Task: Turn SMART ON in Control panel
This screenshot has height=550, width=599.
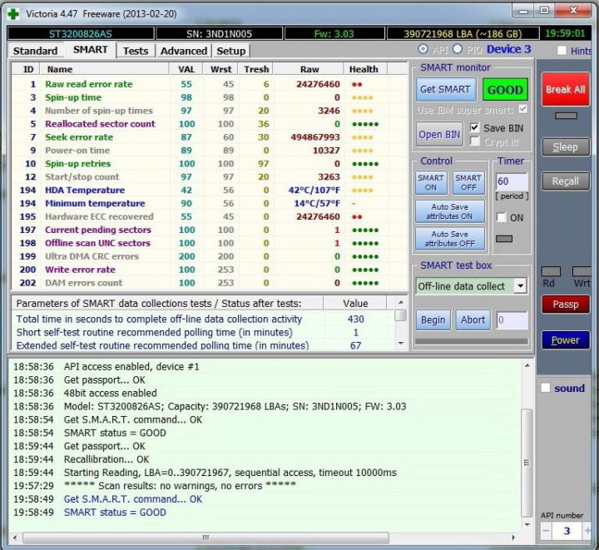Action: coord(430,182)
